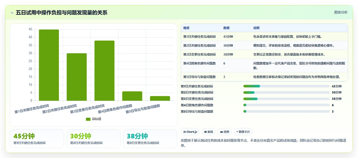Click the lightning icon beside the title
Image resolution: width=358 pixels, height=158 pixels.
point(12,13)
